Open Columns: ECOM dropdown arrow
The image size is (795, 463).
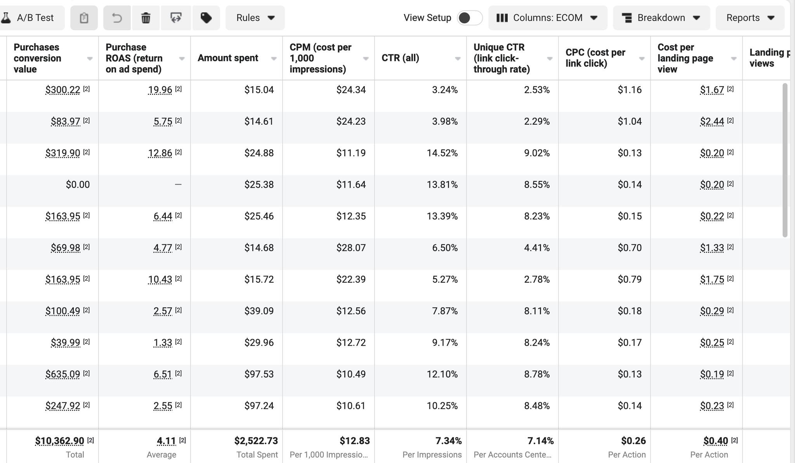coord(594,18)
